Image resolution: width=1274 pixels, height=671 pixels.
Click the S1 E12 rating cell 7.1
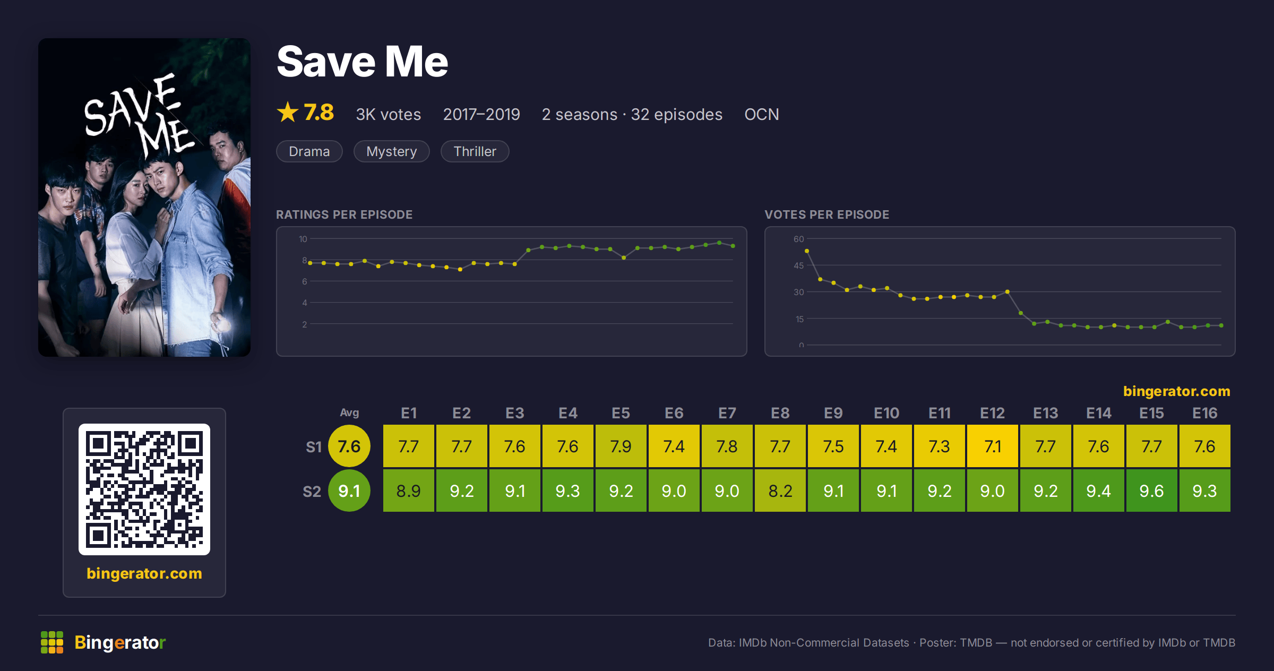[x=993, y=446]
